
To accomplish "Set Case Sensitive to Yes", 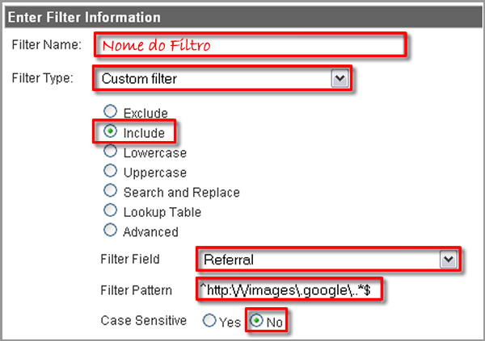I will tap(209, 321).
